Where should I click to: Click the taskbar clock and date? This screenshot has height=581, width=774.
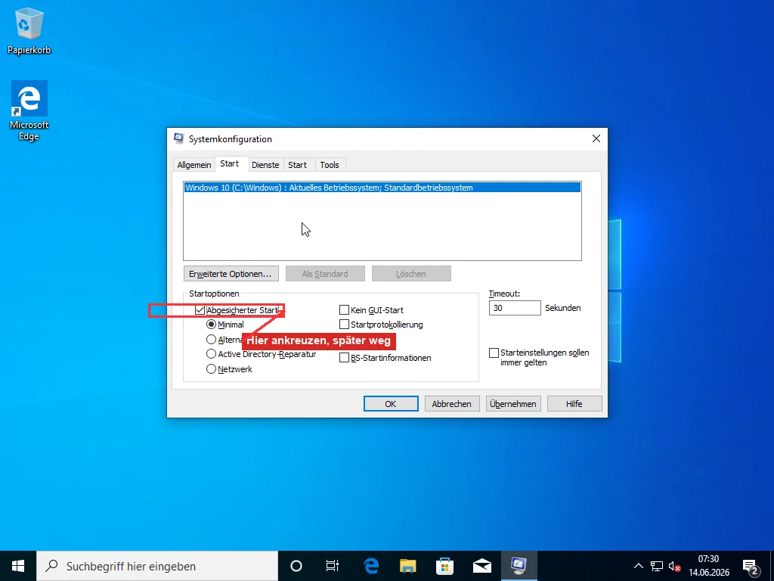(x=709, y=566)
